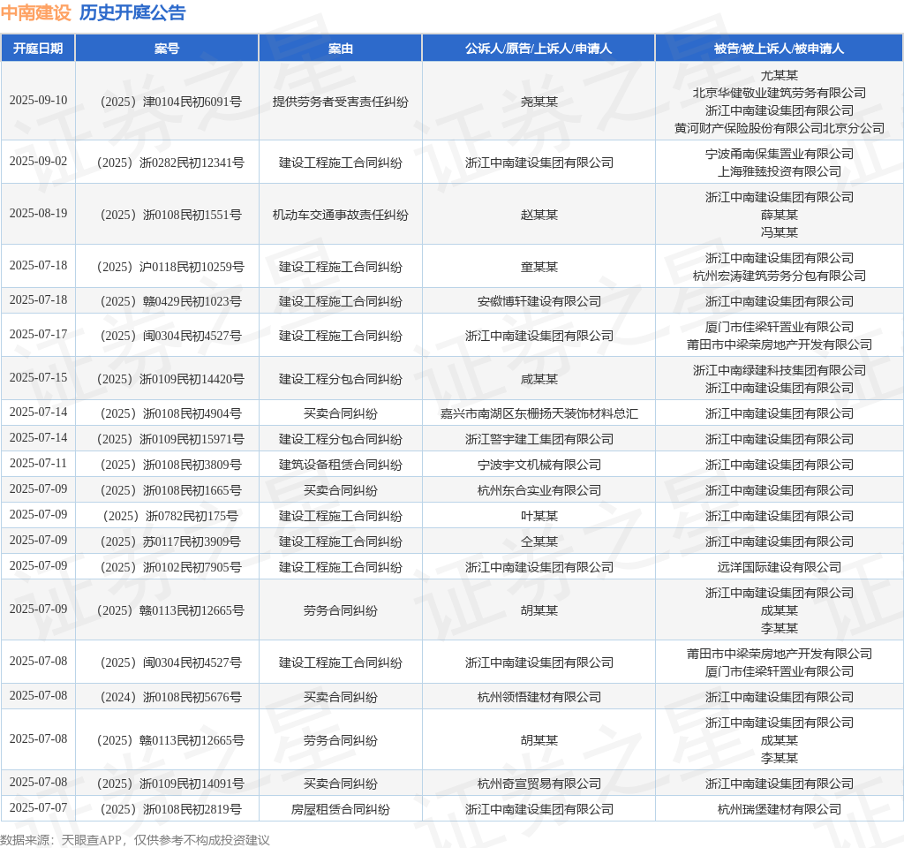The height and width of the screenshot is (848, 904).
Task: Click defendant 杭州瑞堡建材有限公司
Action: (779, 809)
